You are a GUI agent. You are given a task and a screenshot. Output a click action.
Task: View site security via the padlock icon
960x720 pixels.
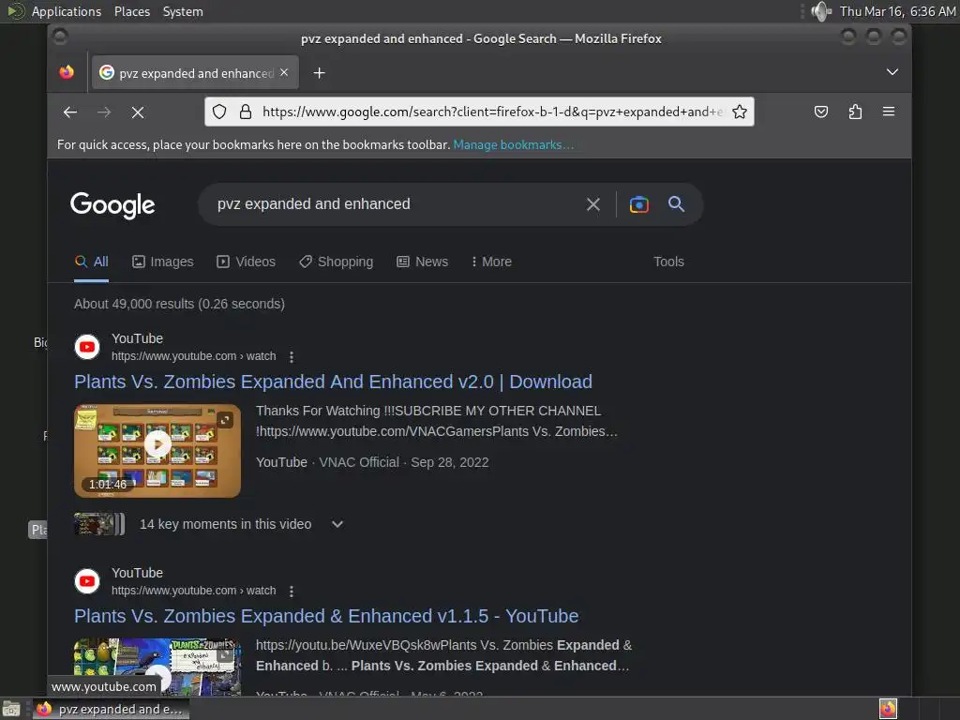pos(246,112)
